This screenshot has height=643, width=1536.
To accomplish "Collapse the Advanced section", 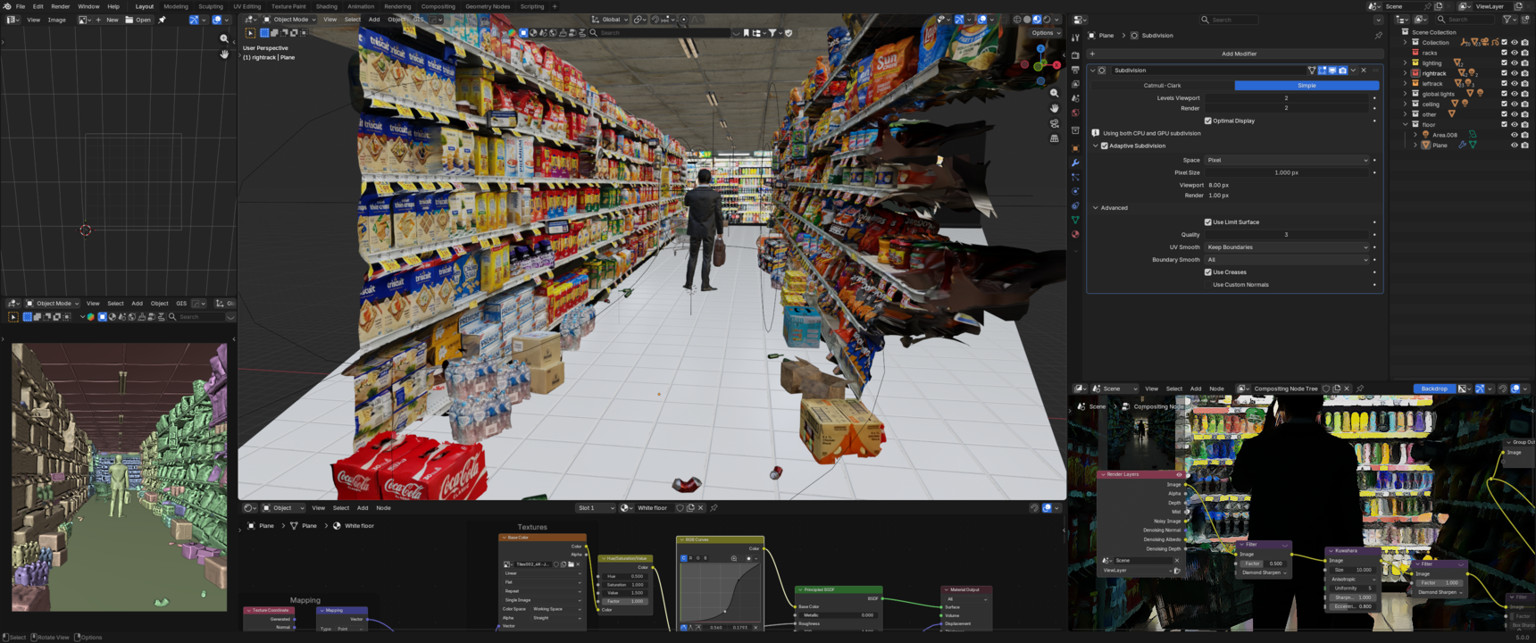I will click(1096, 208).
